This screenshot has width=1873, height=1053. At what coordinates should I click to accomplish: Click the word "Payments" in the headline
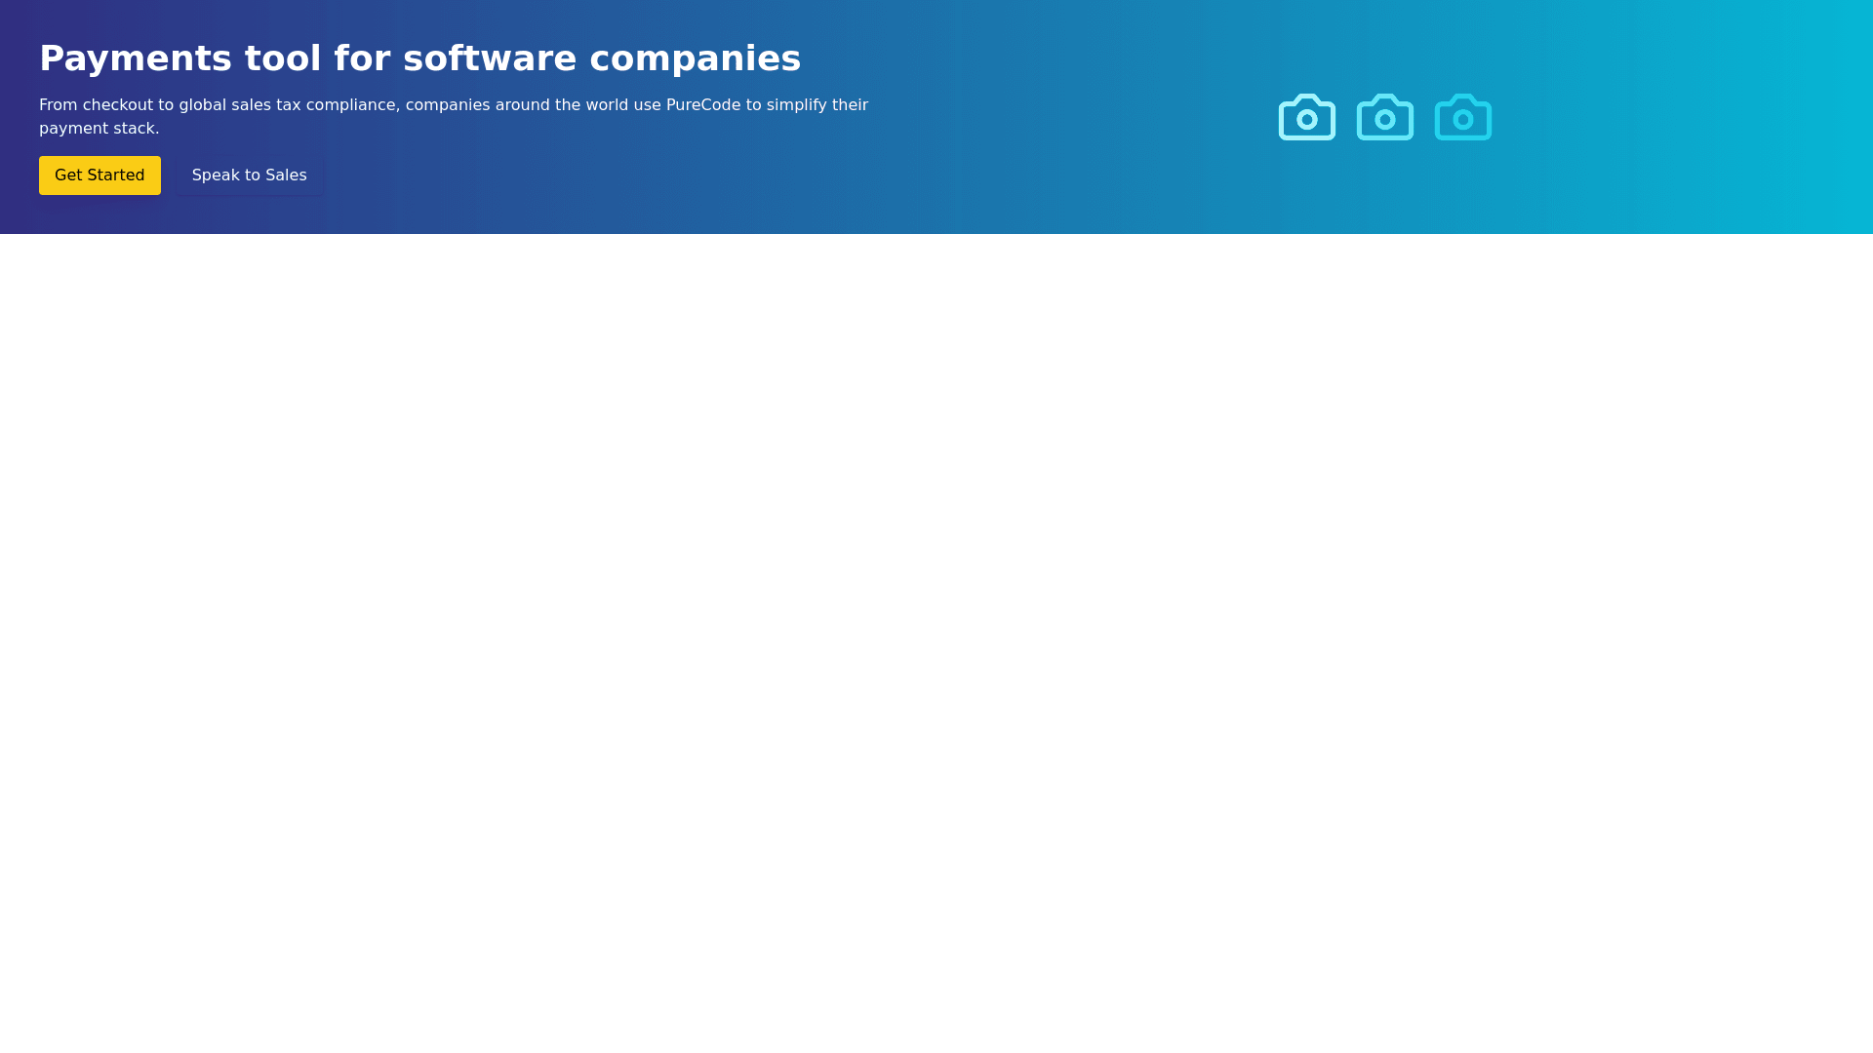point(135,58)
